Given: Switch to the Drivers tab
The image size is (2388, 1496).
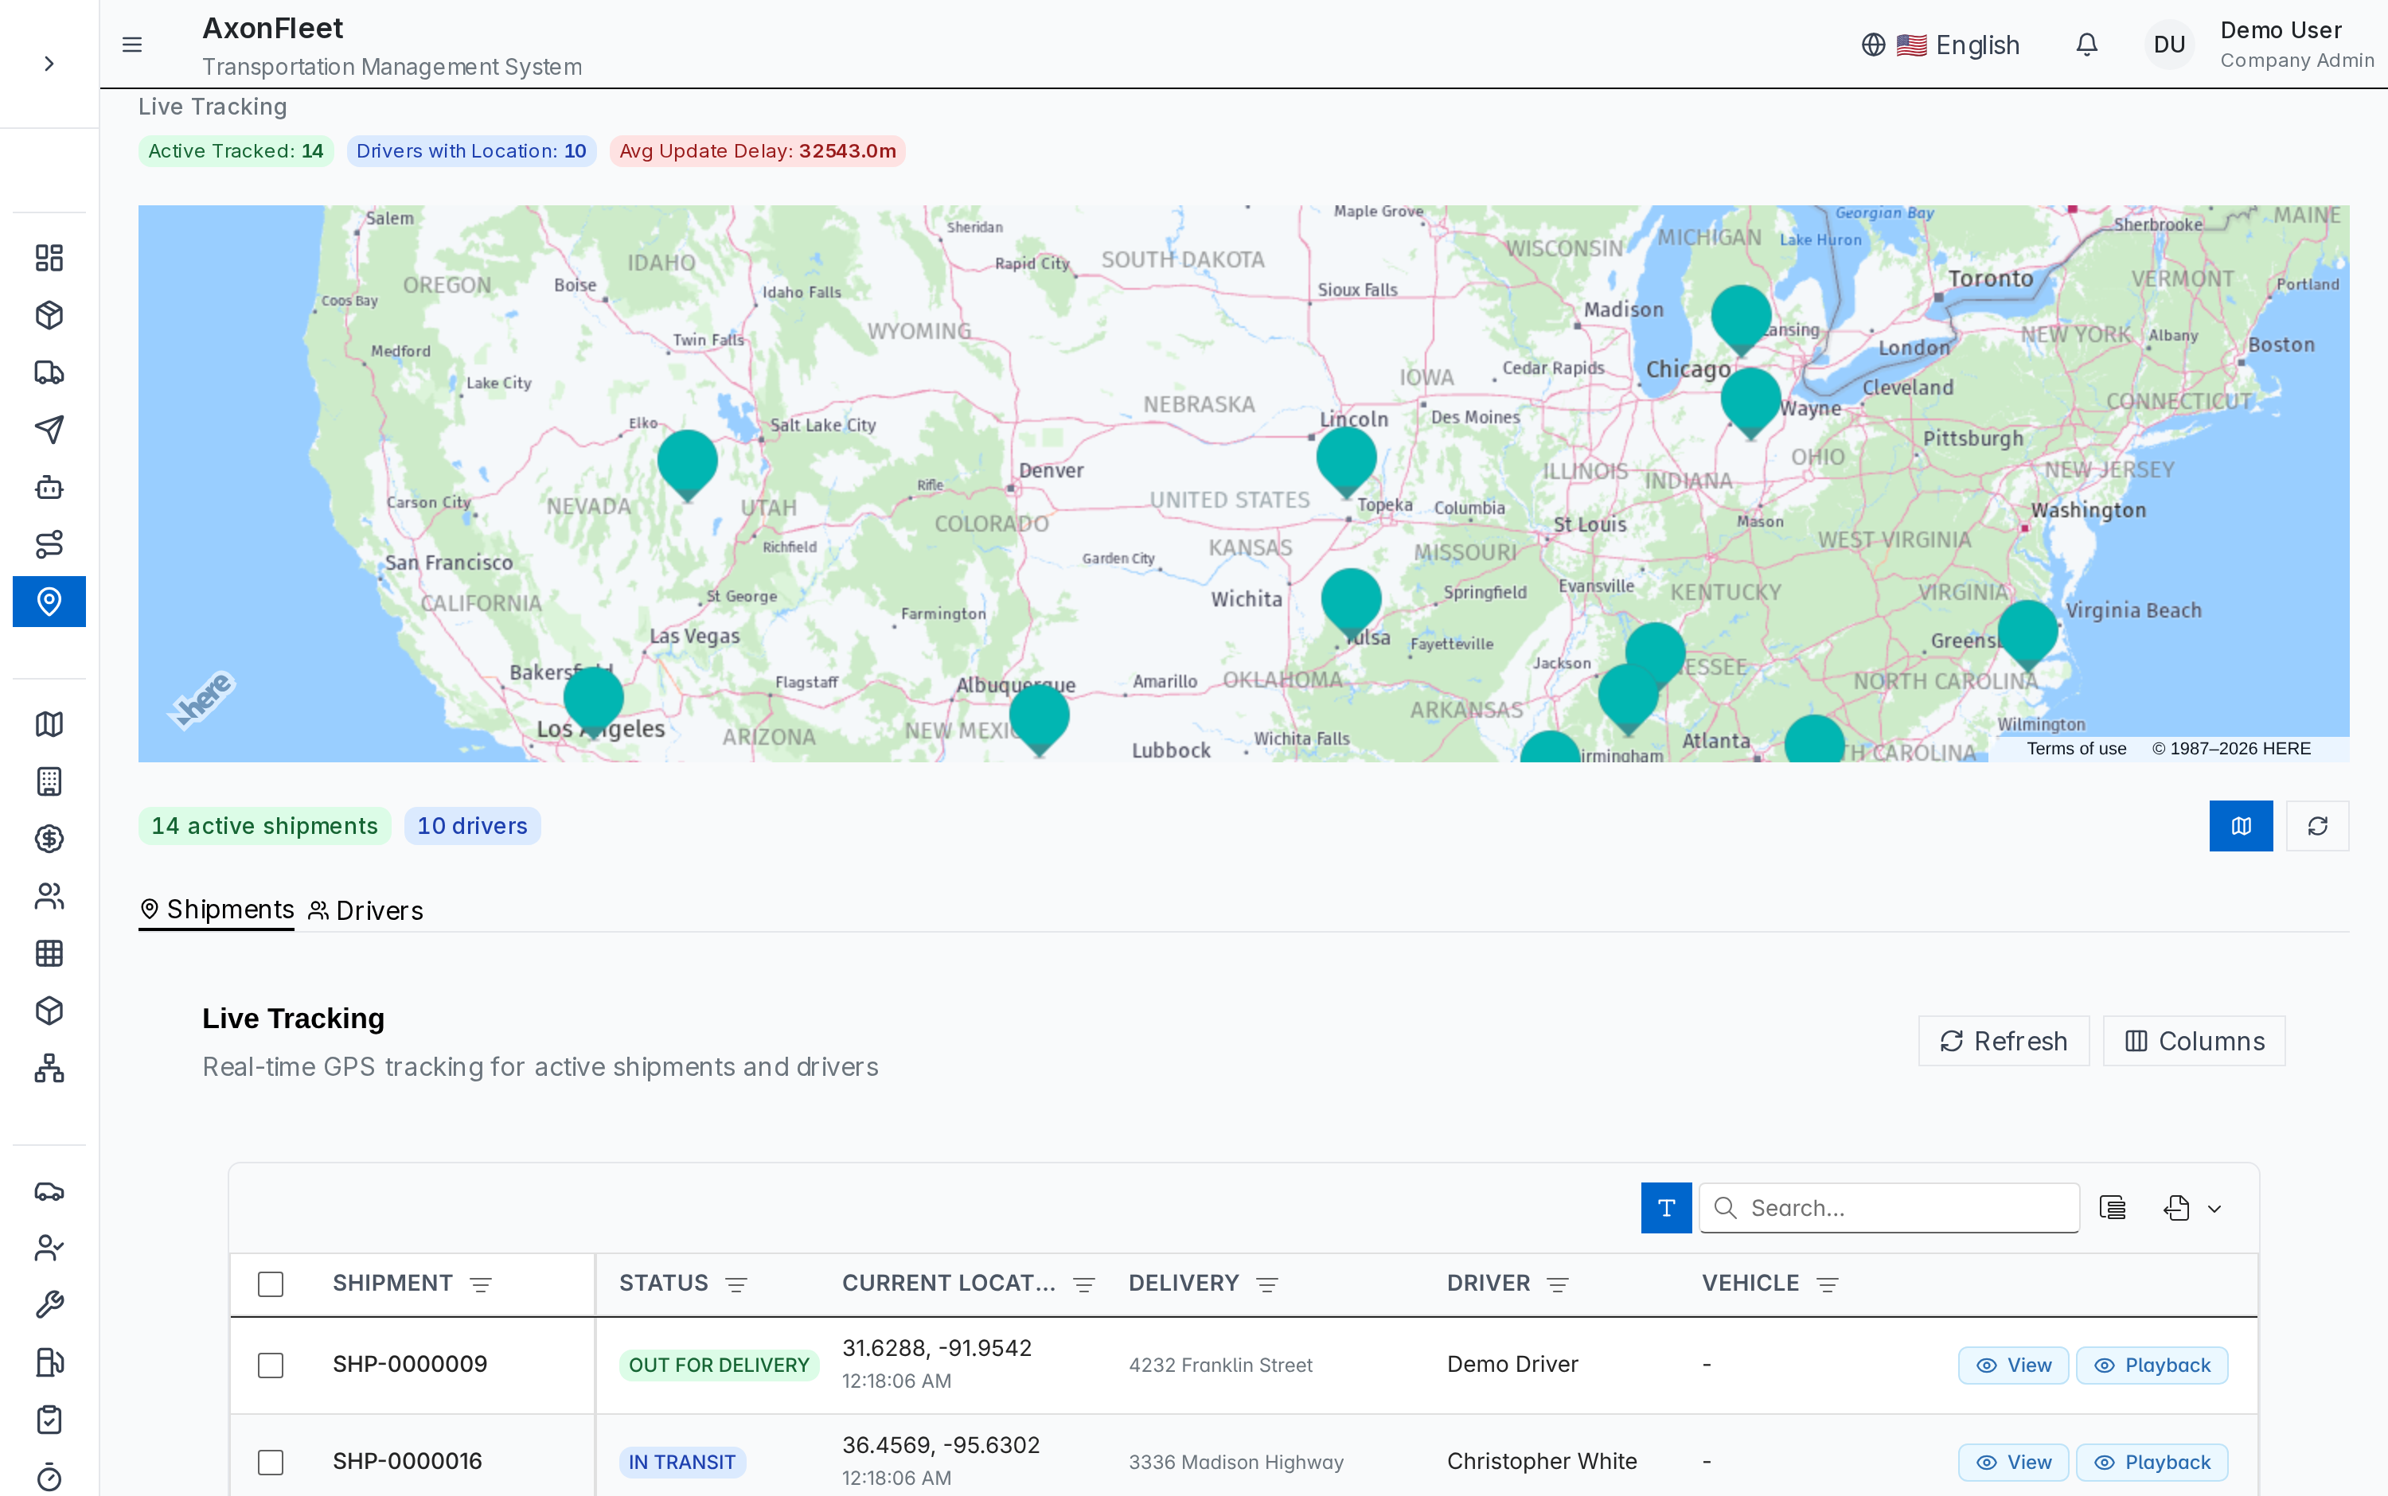Looking at the screenshot, I should click(365, 910).
